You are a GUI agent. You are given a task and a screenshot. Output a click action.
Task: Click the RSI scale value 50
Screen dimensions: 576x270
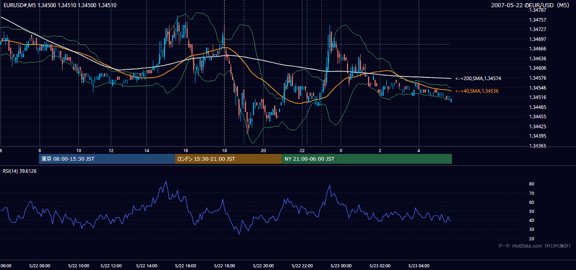point(532,211)
